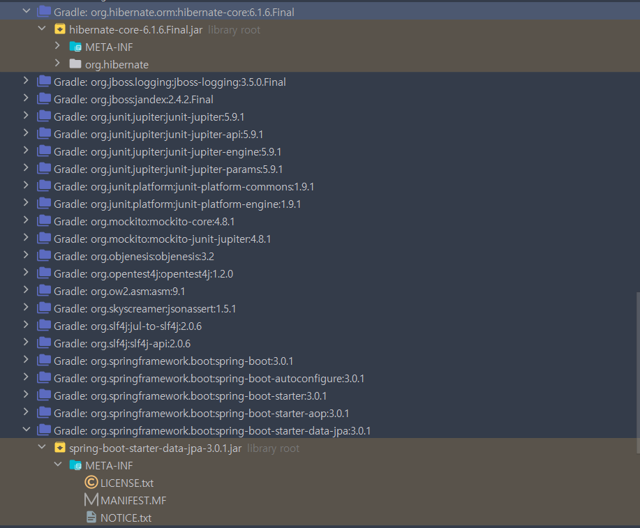Image resolution: width=640 pixels, height=528 pixels.
Task: Expand the org.hibernate package
Action: click(57, 63)
